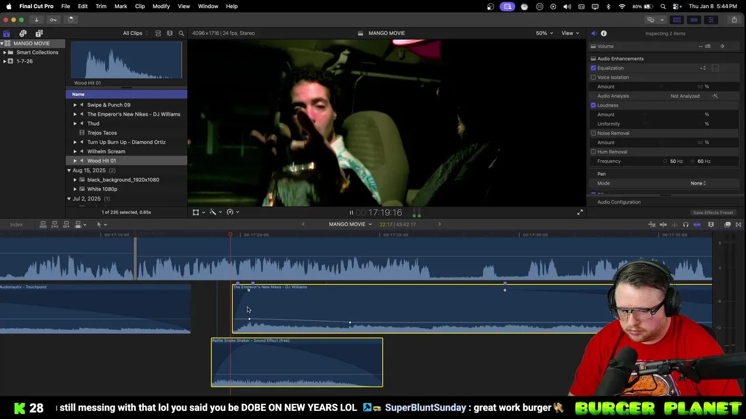Open the Timeline Index
The height and width of the screenshot is (419, 746).
pos(16,225)
